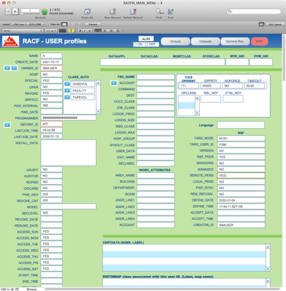Click info icon next to DEFGRP_ID
Screen dimensions: 286x291
tap(7, 125)
